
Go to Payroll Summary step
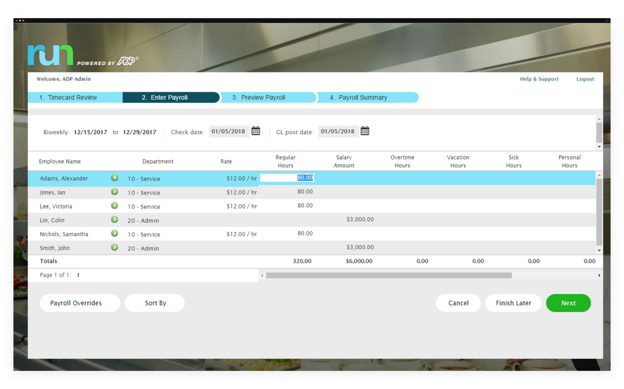tap(367, 97)
